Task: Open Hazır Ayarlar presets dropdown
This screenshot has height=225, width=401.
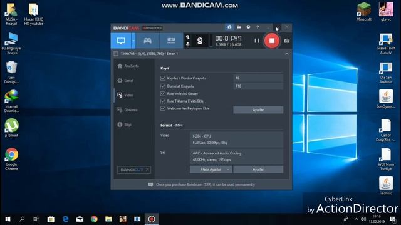Action: click(211, 169)
